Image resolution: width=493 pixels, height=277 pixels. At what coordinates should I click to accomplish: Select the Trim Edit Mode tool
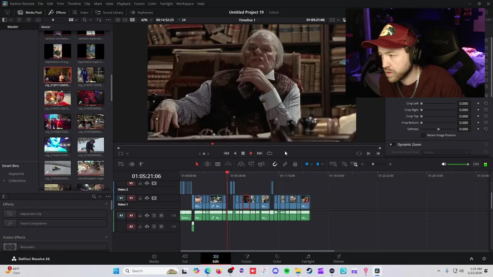click(207, 164)
